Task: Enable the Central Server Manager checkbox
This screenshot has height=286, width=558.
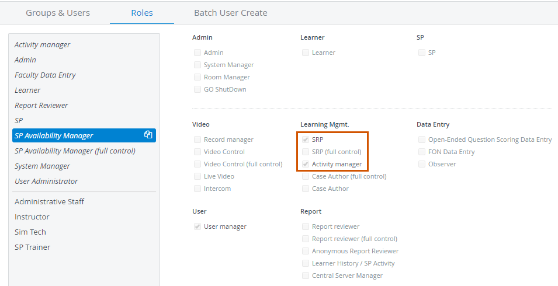Action: click(306, 275)
